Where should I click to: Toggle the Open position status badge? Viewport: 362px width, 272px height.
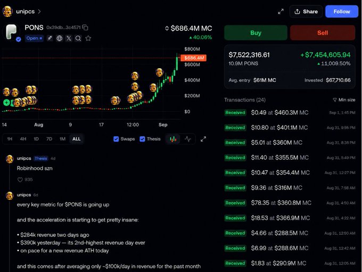click(34, 38)
